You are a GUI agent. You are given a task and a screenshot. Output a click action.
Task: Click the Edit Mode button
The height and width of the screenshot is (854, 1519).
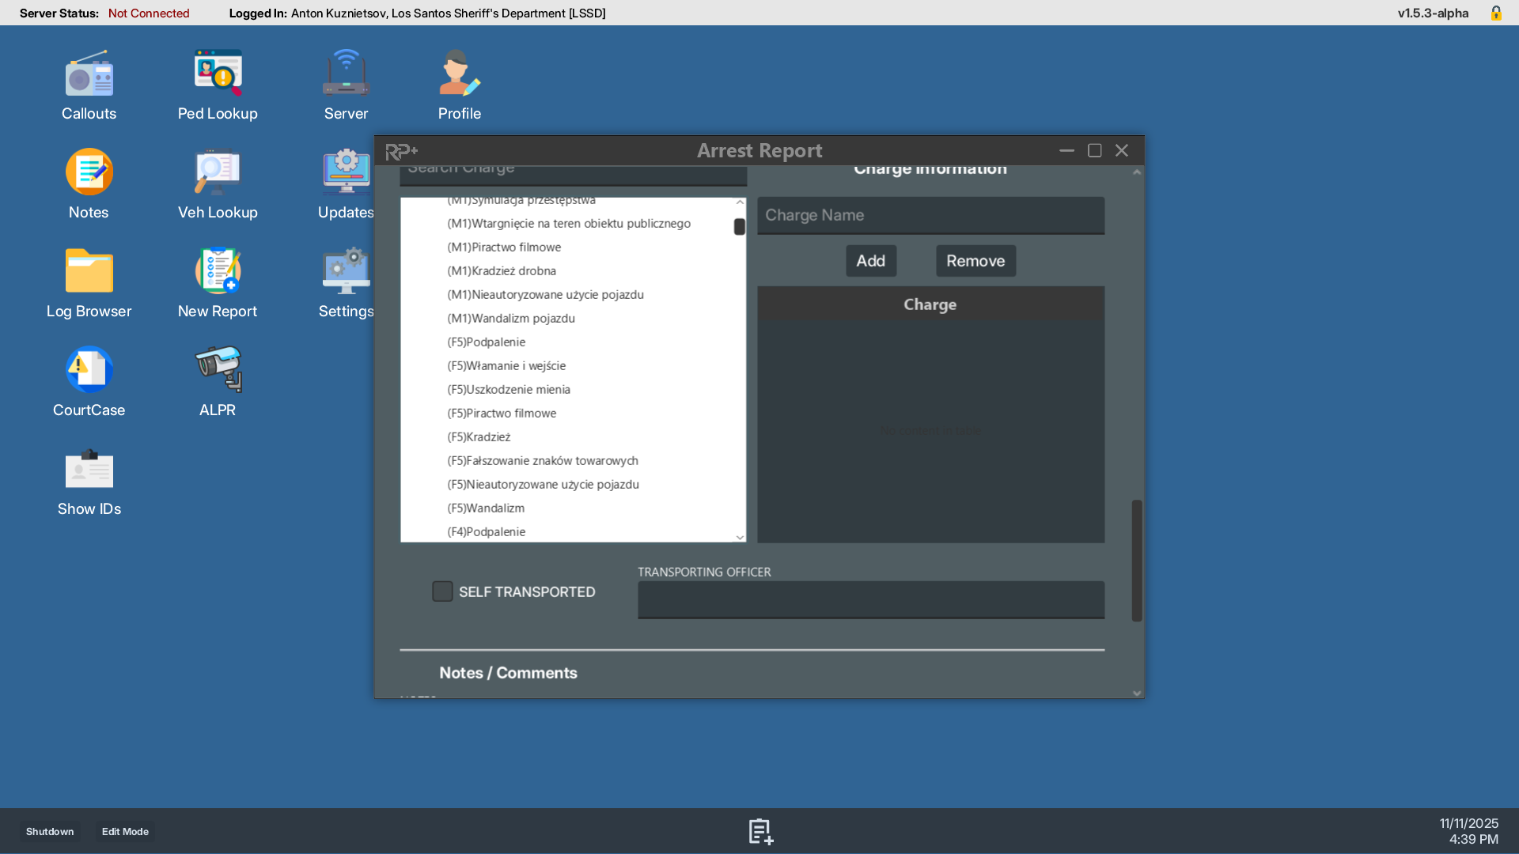[125, 832]
